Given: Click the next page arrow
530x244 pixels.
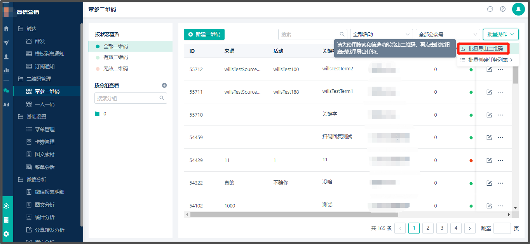Looking at the screenshot, I should point(470,228).
